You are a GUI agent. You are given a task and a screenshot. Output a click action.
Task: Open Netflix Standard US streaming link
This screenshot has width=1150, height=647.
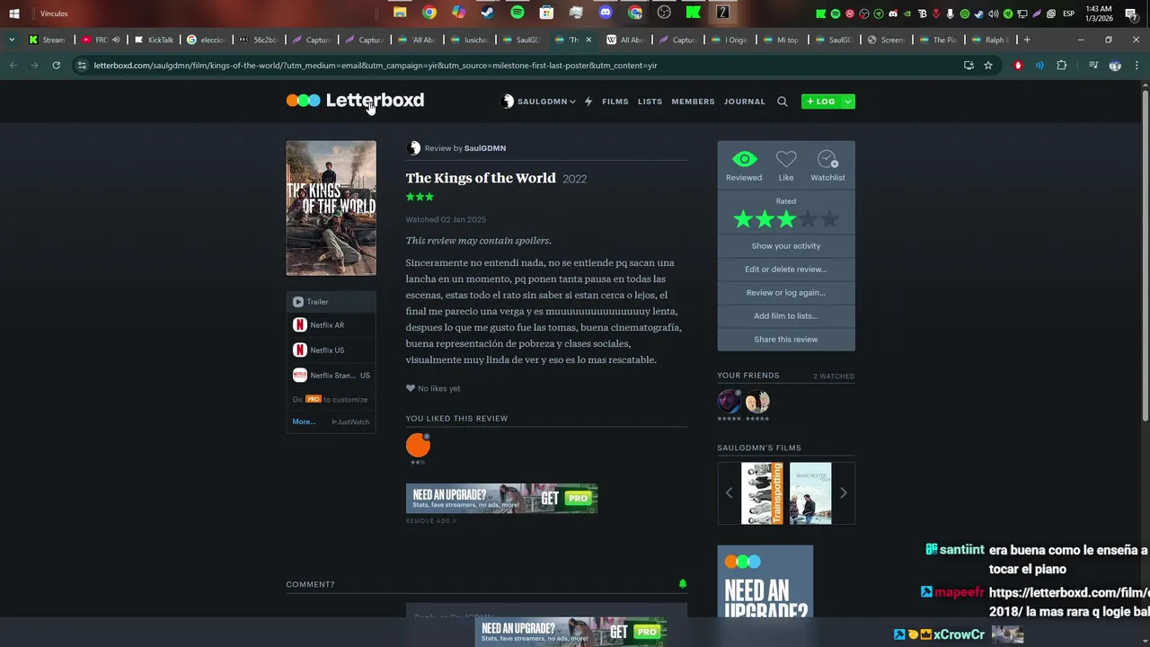pyautogui.click(x=331, y=376)
